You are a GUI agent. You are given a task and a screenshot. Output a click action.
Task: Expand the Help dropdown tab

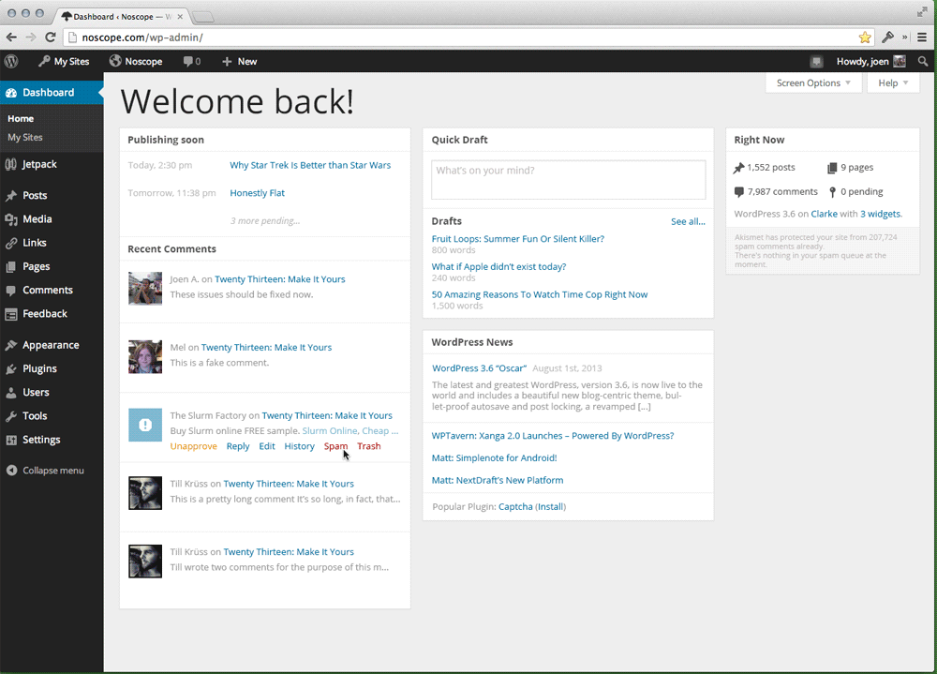[x=893, y=83]
